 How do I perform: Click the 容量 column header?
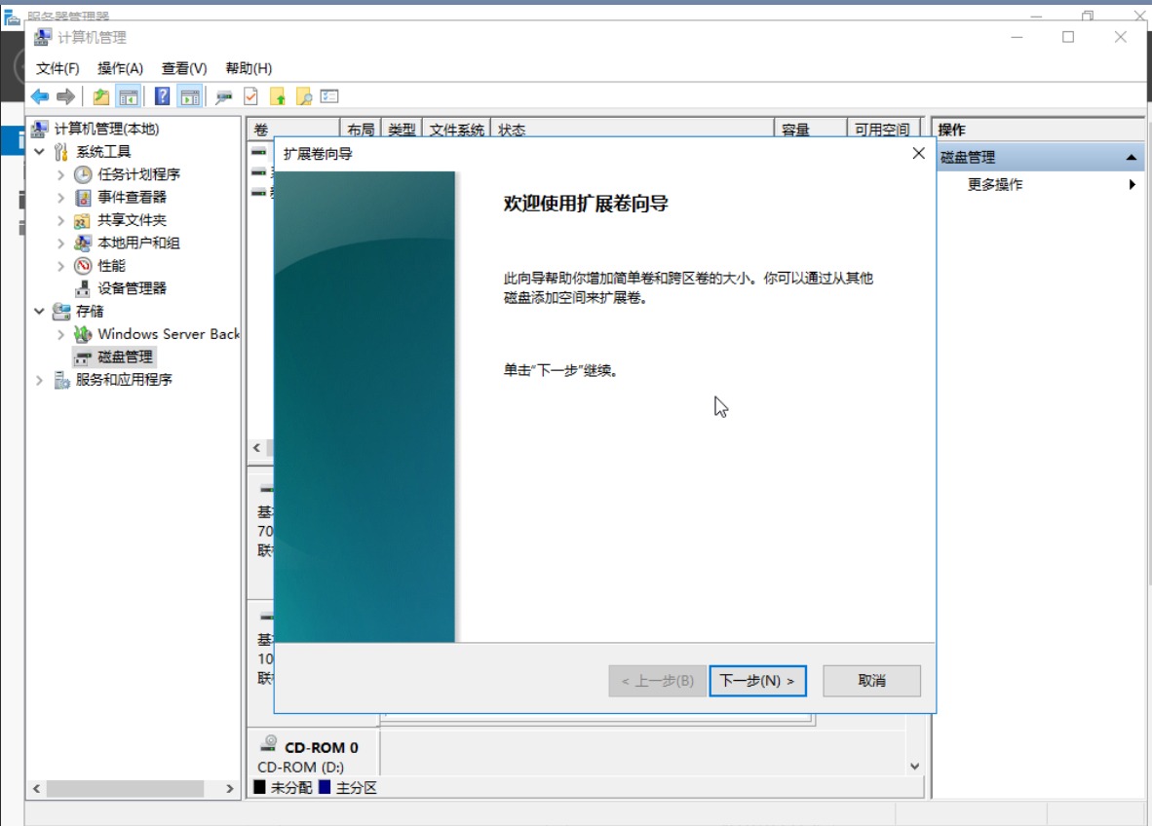(x=810, y=130)
